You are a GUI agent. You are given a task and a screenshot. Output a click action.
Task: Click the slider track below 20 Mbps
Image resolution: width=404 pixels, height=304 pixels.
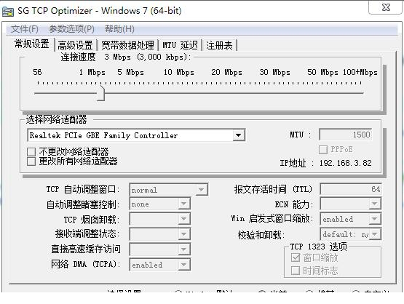(x=226, y=93)
